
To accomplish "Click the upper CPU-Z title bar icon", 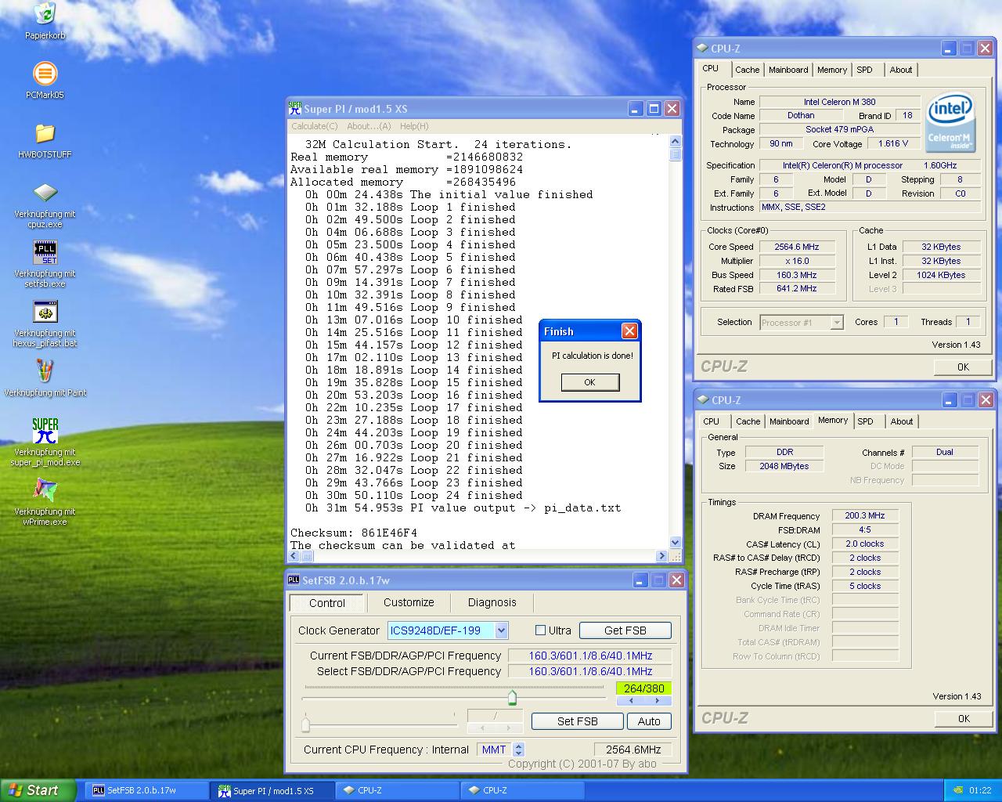I will [703, 48].
